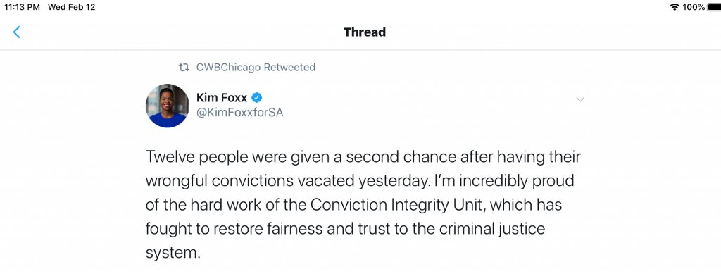Tap the tweet line starting with Twelve people
Image resolution: width=721 pixels, height=274 pixels.
(363, 157)
